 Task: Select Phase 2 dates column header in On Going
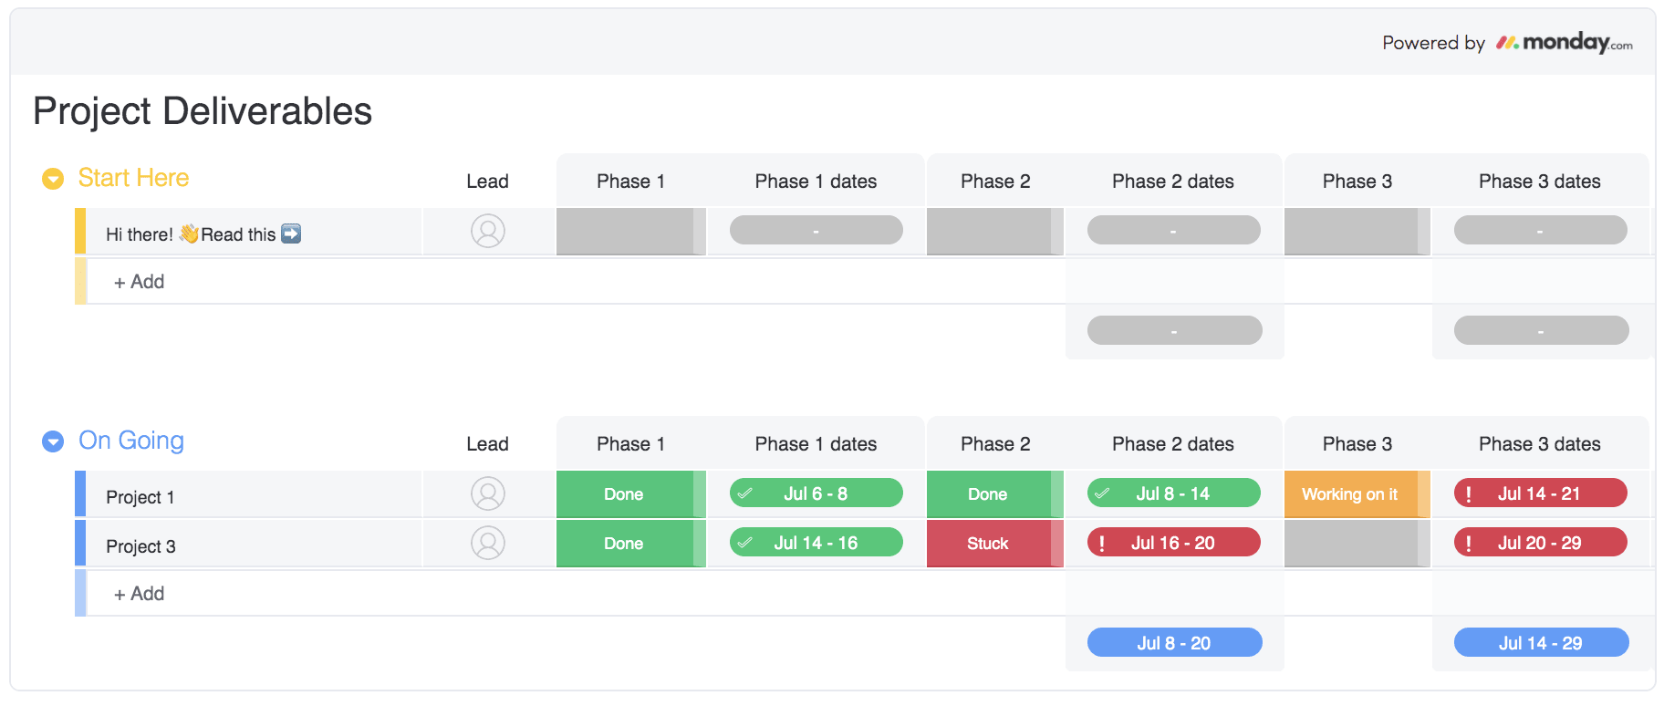coord(1173,444)
